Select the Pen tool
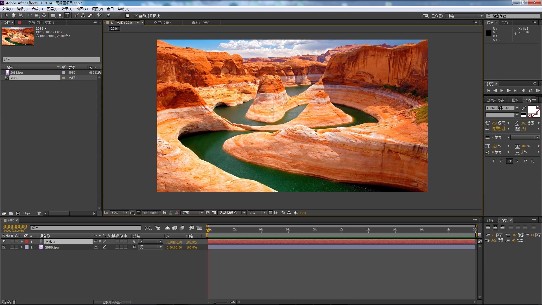Screen dimensions: 542x305 [60, 16]
